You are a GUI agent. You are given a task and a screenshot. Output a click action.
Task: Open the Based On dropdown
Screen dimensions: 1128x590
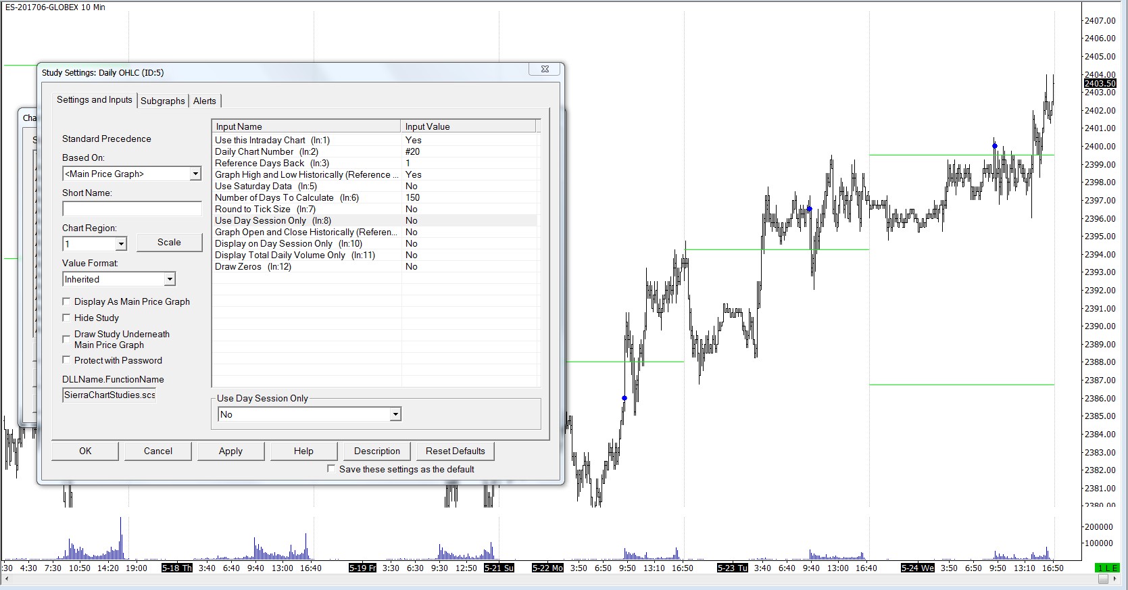coord(195,174)
